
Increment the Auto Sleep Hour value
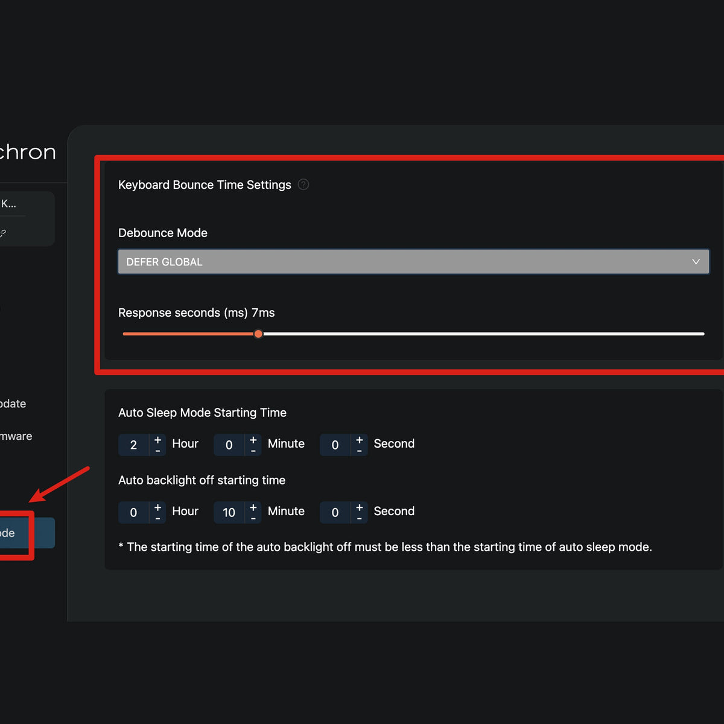click(157, 439)
